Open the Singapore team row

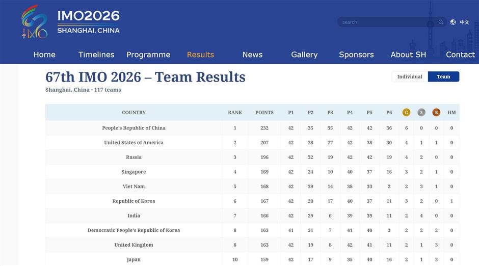[x=252, y=172]
